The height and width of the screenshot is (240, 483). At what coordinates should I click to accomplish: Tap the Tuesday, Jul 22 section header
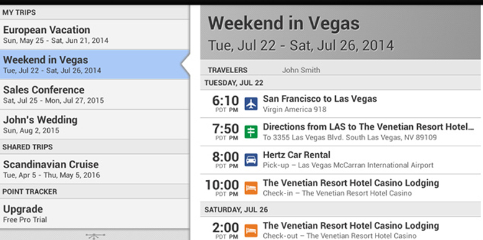click(x=340, y=82)
